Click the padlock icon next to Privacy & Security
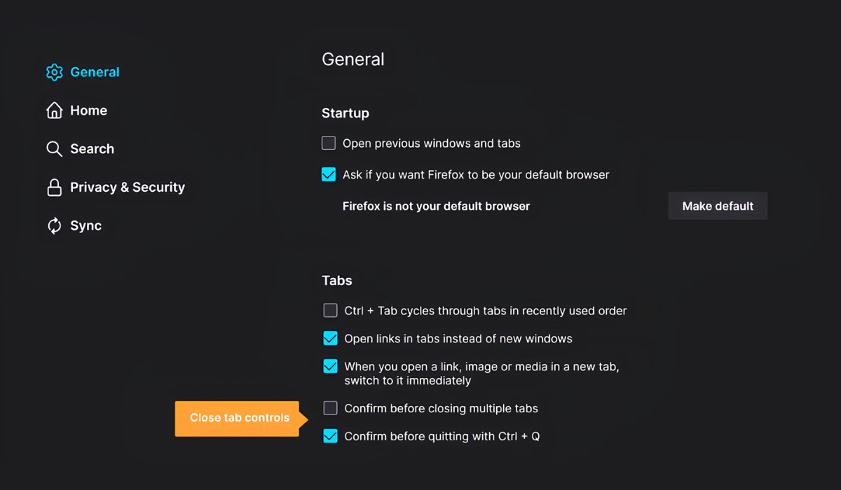The height and width of the screenshot is (490, 841). click(54, 187)
